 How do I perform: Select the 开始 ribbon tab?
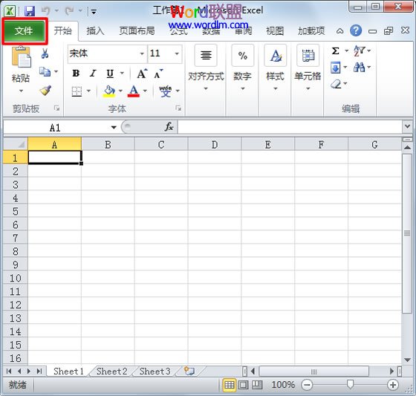click(x=63, y=31)
